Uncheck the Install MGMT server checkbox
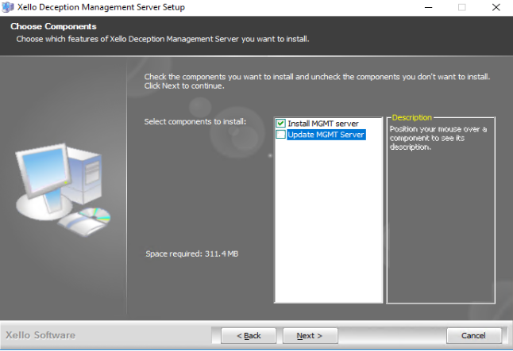The width and height of the screenshot is (513, 351). 280,124
